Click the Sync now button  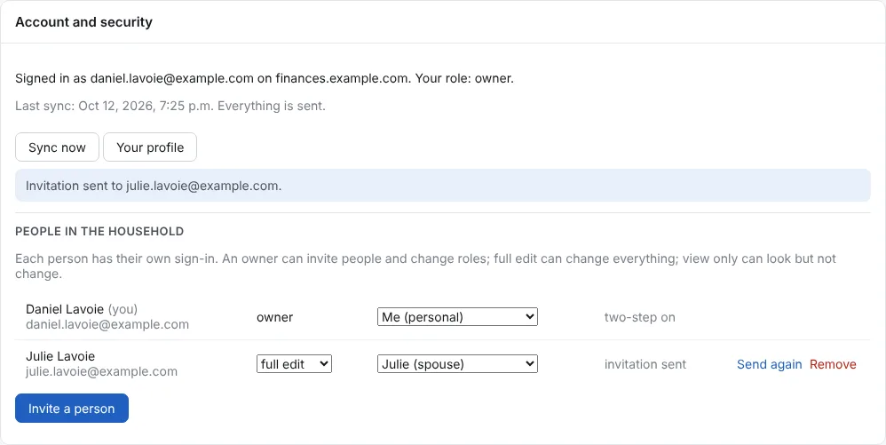[57, 147]
